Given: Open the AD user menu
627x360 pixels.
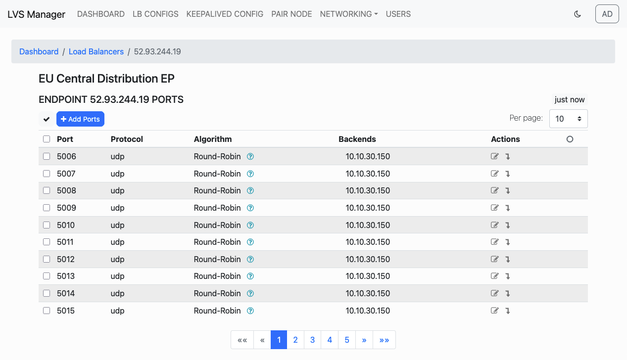Looking at the screenshot, I should tap(607, 14).
